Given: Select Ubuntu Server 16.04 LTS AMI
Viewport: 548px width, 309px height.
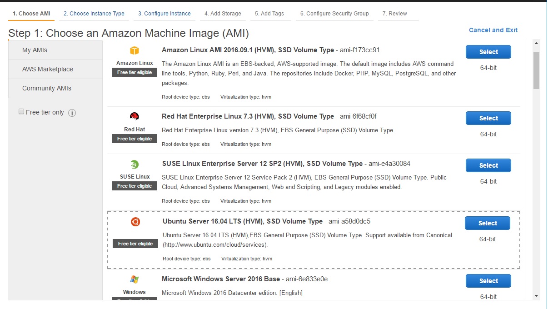Looking at the screenshot, I should (x=488, y=223).
